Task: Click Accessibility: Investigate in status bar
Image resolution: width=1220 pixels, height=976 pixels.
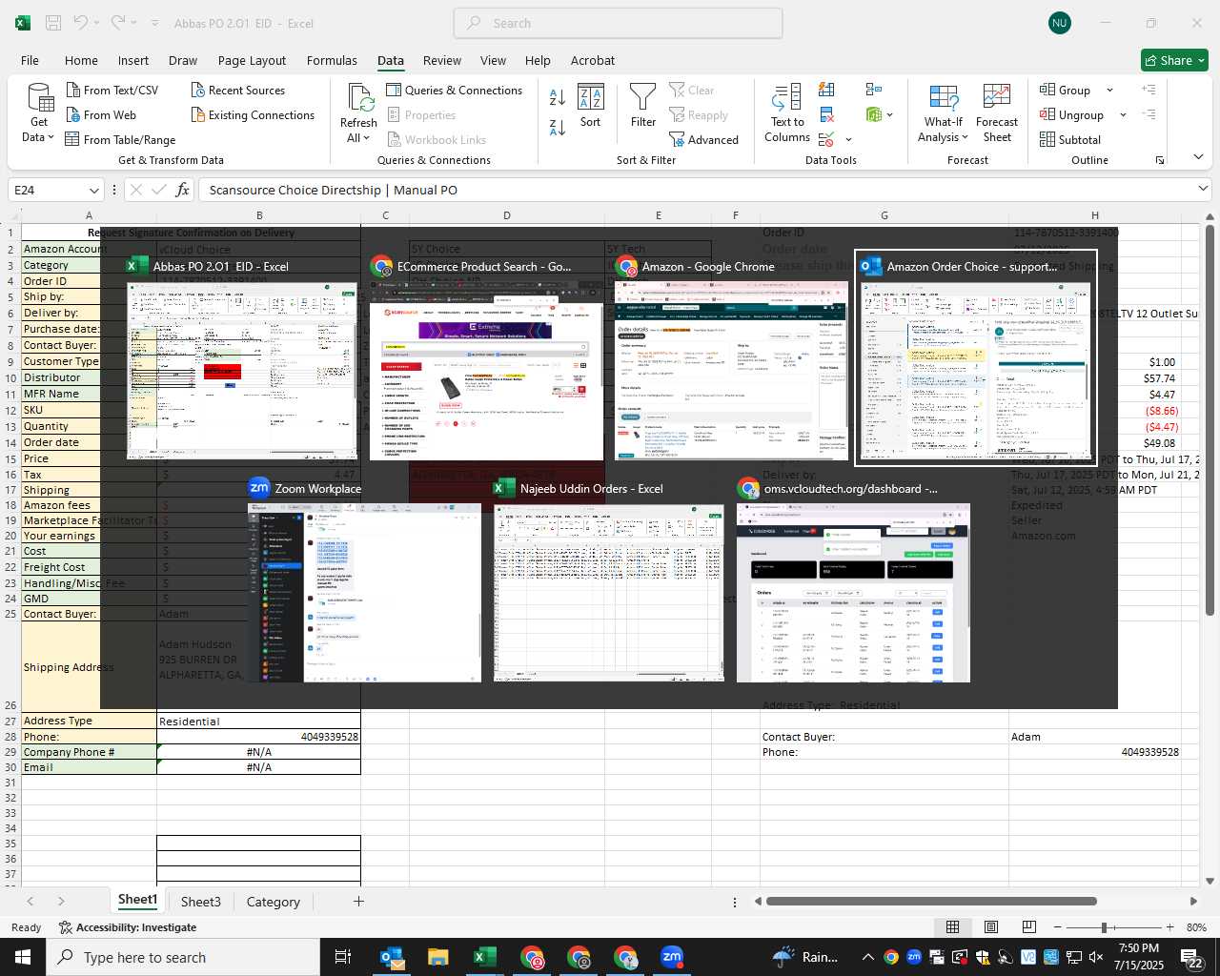Action: click(x=128, y=927)
